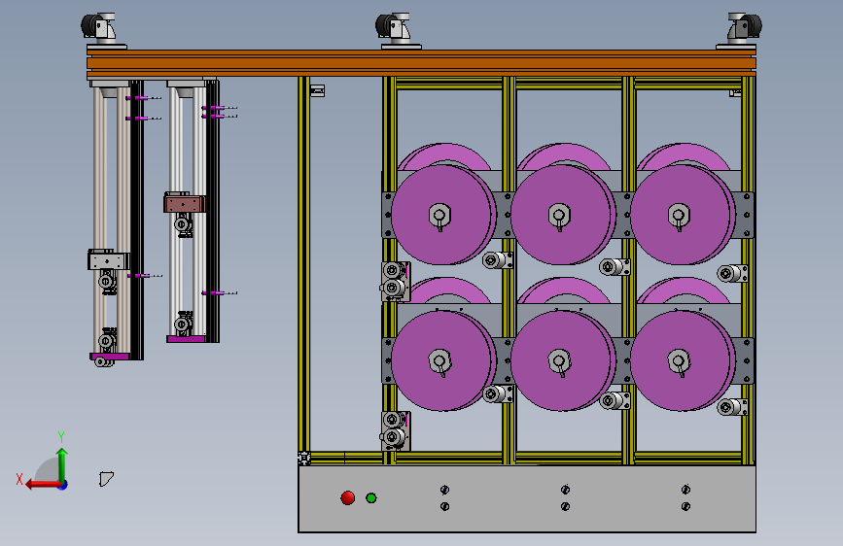843x546 pixels.
Task: Select the roller pair at the frame's bottom-left post
Action: pos(396,430)
